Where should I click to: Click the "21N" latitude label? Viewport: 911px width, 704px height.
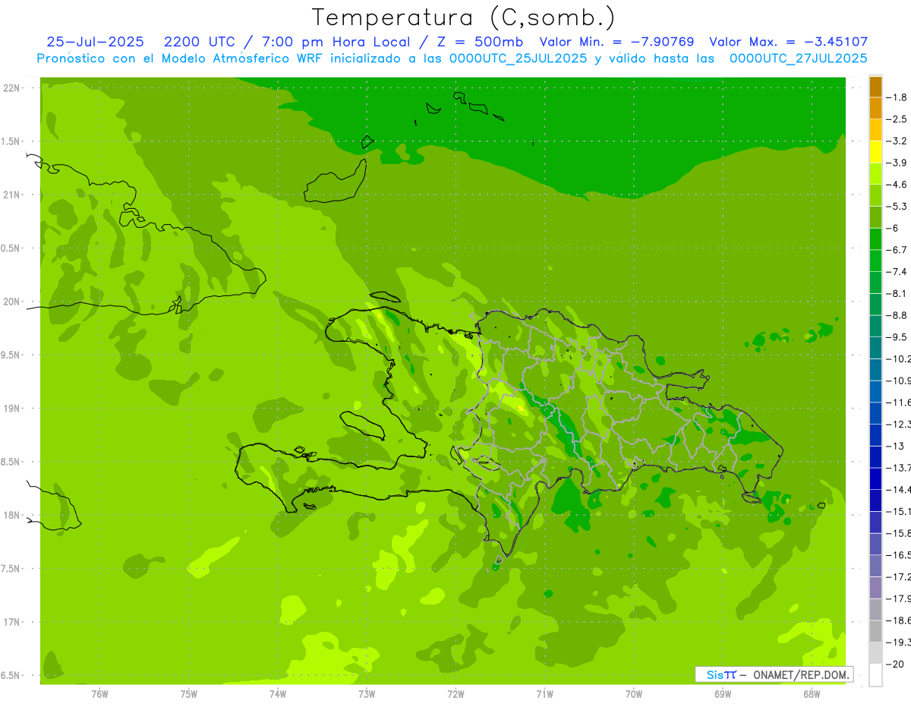12,195
